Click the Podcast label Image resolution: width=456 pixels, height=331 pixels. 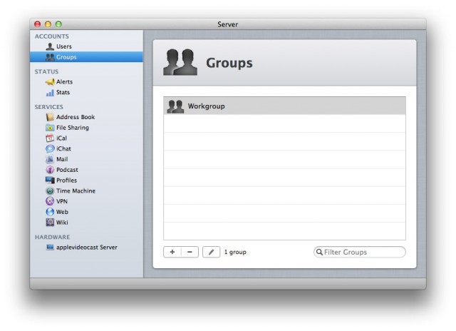pos(67,170)
